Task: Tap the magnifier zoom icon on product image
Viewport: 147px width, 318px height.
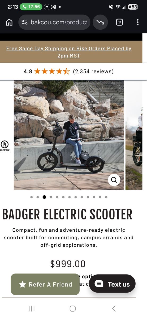Action: coord(114,180)
